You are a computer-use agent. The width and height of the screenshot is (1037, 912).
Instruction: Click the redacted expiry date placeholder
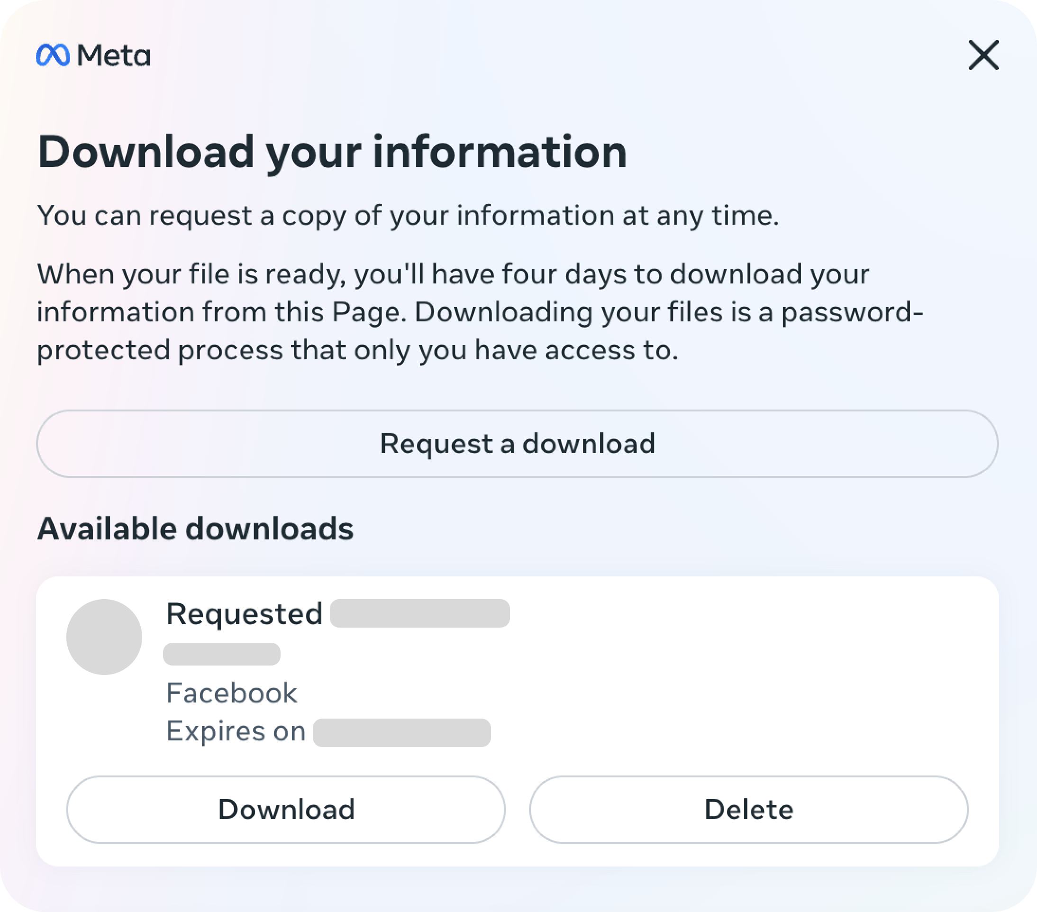point(401,732)
